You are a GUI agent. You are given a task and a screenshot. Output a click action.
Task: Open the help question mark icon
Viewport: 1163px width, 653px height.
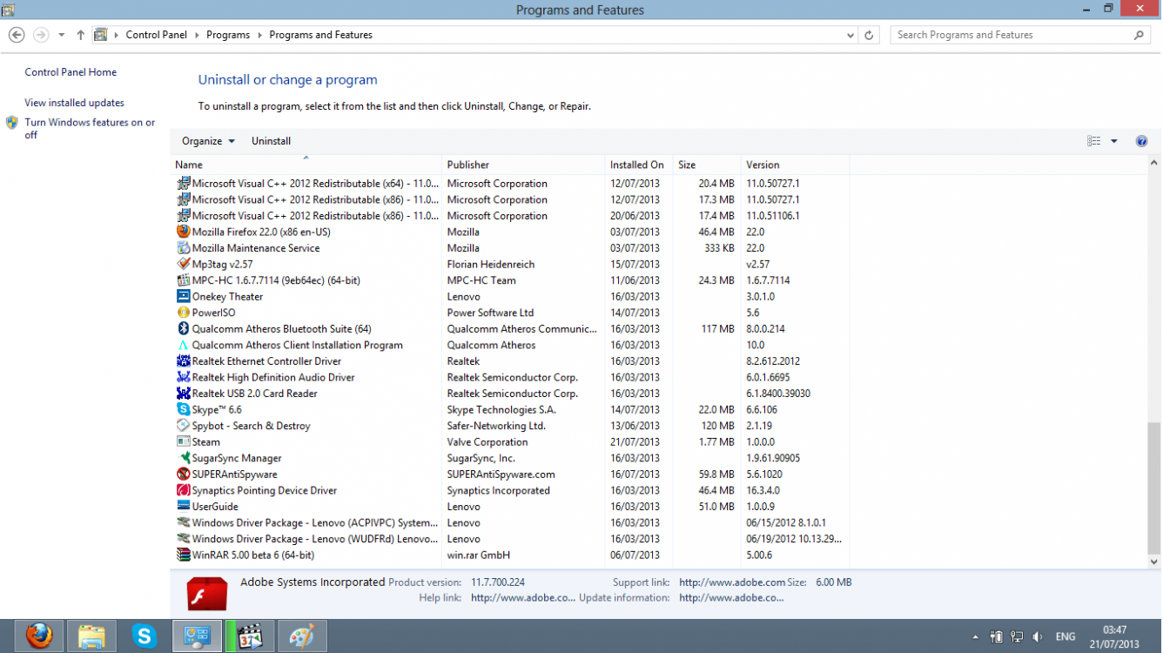(x=1141, y=141)
